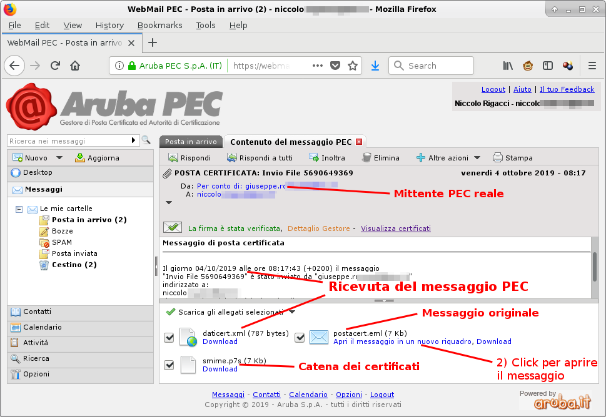Print the message with Stampa
The height and width of the screenshot is (417, 606).
tap(512, 157)
